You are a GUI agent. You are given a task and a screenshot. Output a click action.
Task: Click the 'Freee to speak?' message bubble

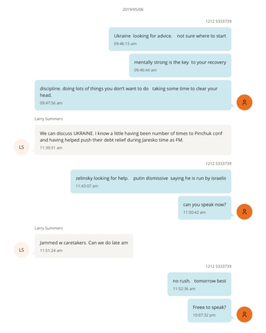coord(210,310)
